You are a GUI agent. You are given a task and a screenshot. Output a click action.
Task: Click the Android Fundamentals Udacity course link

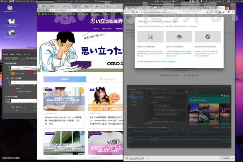coord(179,55)
